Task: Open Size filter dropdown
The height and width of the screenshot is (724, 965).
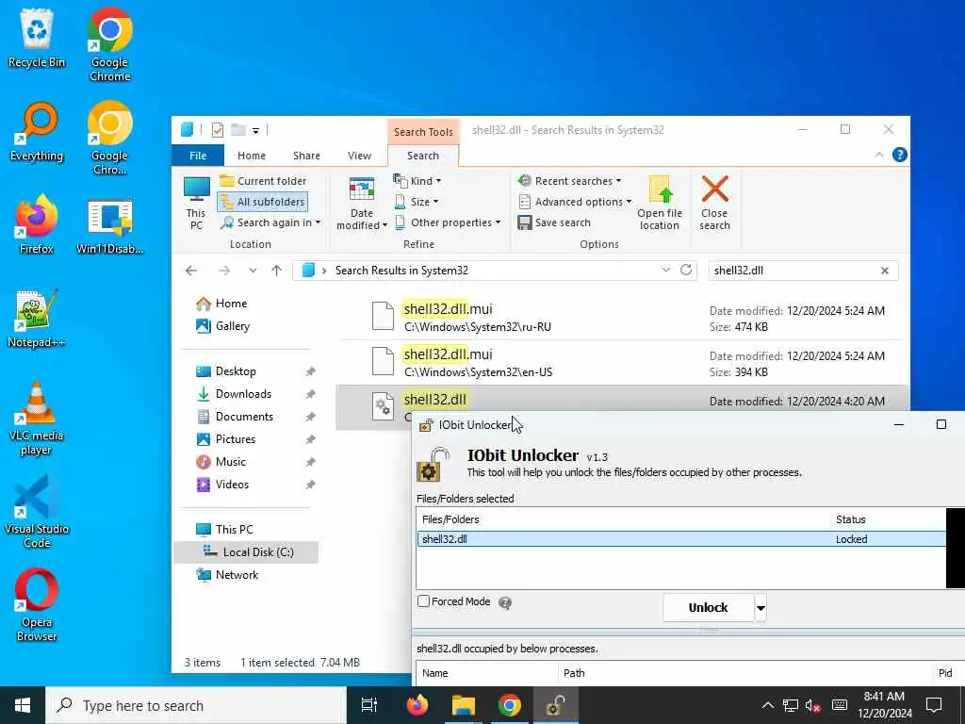Action: pos(417,202)
